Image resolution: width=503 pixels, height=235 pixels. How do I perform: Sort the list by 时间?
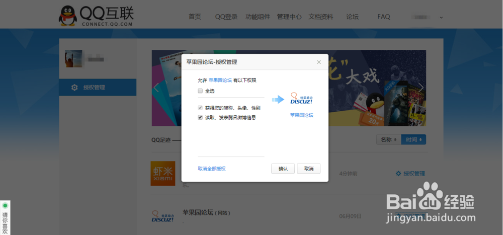coord(413,140)
